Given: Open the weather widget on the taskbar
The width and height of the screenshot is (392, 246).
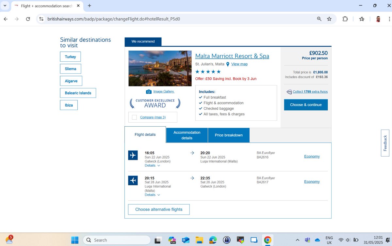Looking at the screenshot, I should [9, 240].
